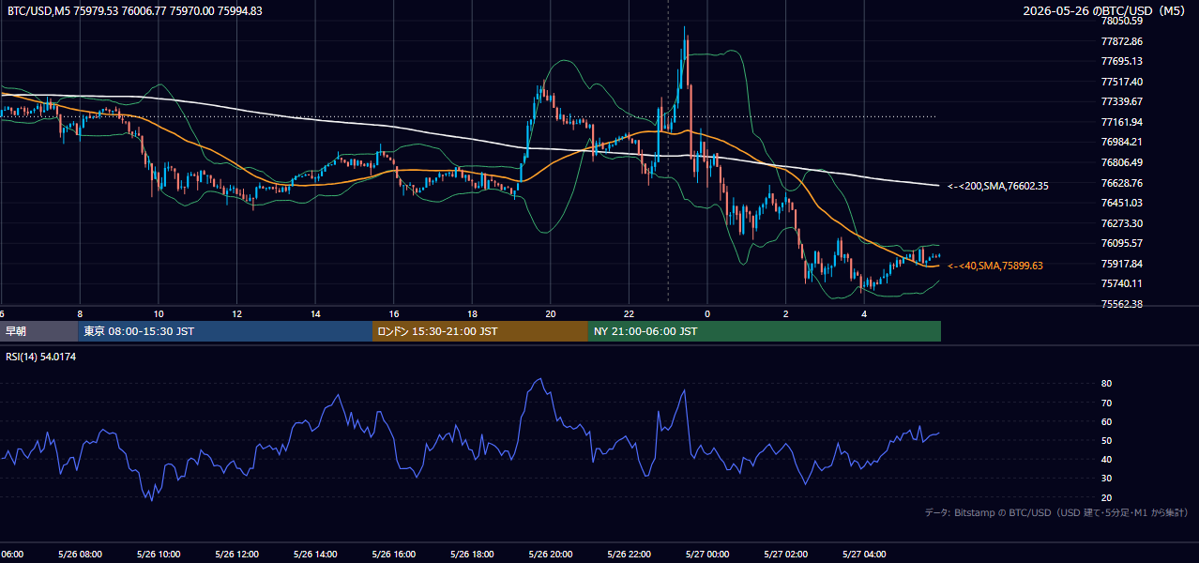Click the chart title dated 2026-05-26
This screenshot has width=1199, height=563.
[1106, 10]
